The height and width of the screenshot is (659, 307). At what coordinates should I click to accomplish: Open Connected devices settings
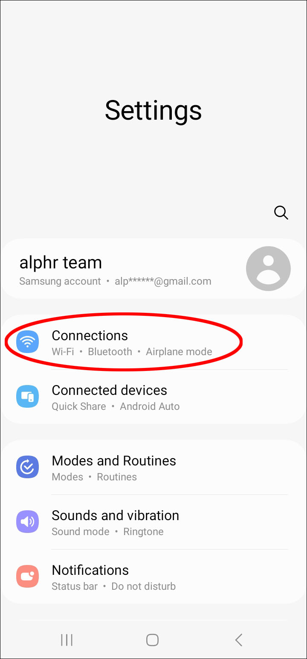pos(153,397)
